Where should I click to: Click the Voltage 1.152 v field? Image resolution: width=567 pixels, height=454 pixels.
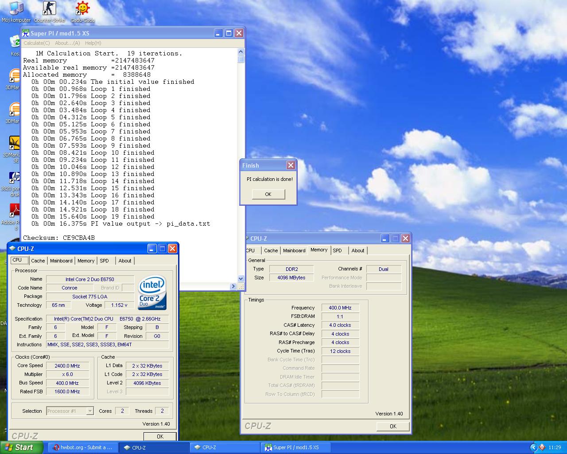[119, 305]
